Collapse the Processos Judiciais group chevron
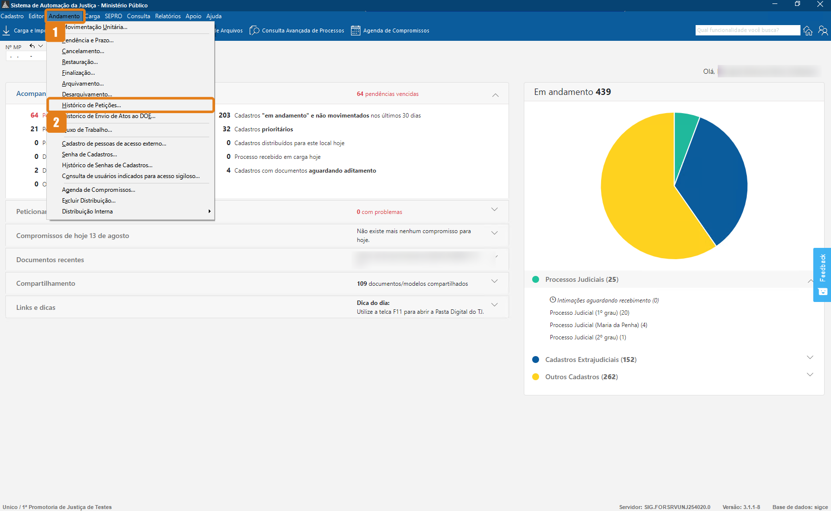Screen dimensions: 831x511 click(x=810, y=281)
